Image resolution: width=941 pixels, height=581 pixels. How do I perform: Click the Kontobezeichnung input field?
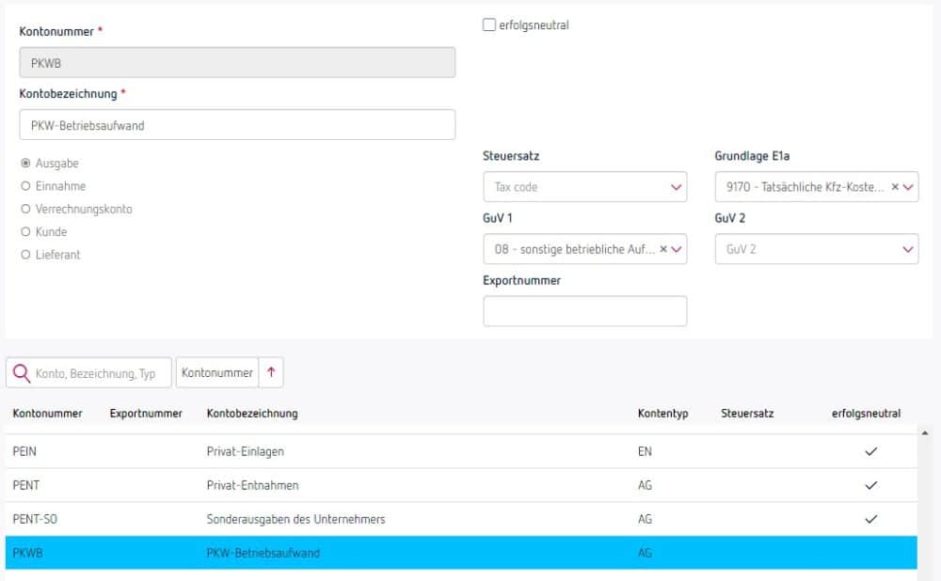click(237, 125)
